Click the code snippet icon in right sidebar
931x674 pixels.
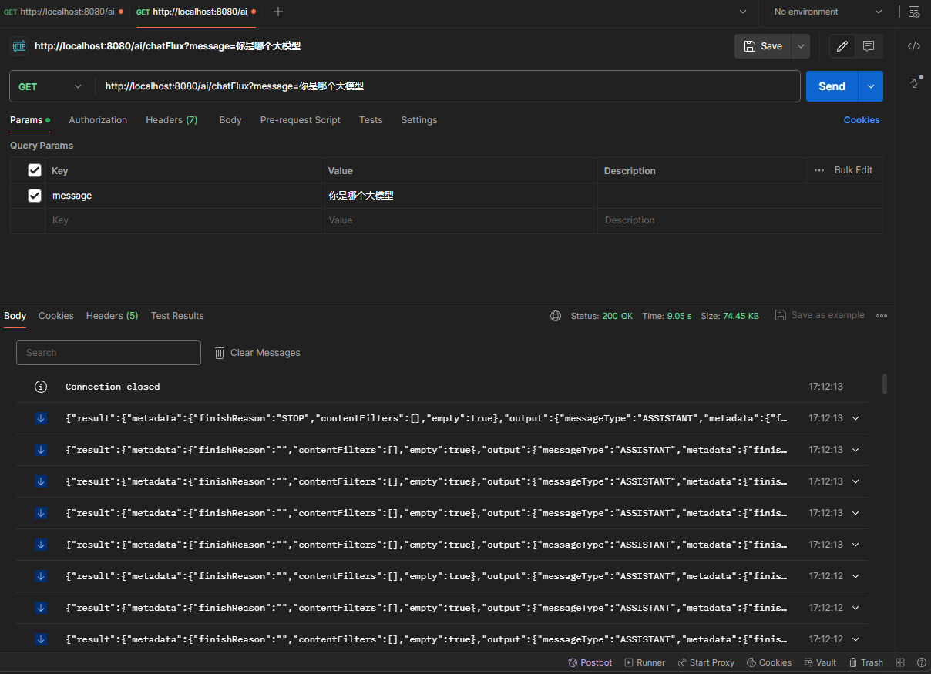pyautogui.click(x=913, y=46)
